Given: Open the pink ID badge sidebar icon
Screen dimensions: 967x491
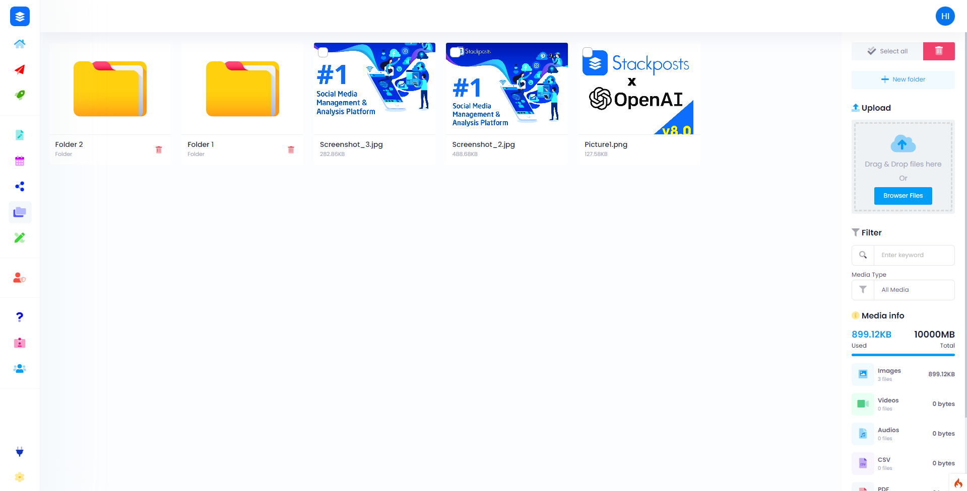Looking at the screenshot, I should [x=20, y=343].
